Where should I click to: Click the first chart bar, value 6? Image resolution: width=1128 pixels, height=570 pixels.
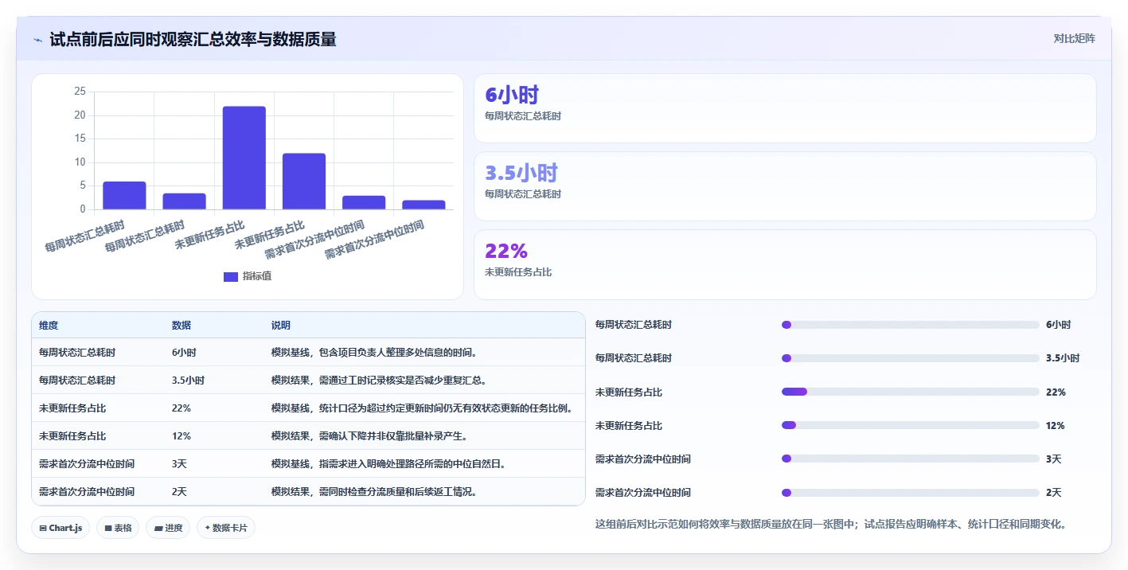point(124,195)
